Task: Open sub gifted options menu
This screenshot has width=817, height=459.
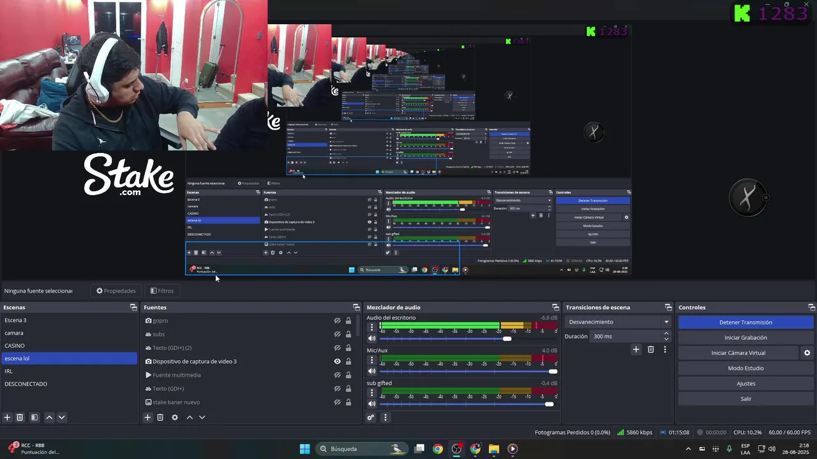Action: 371,392
